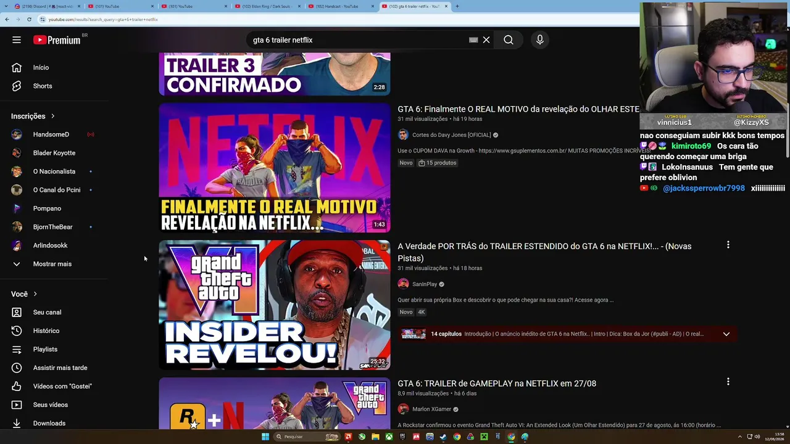Image resolution: width=790 pixels, height=444 pixels.
Task: Open Minecraft from the taskbar
Action: pos(484,437)
